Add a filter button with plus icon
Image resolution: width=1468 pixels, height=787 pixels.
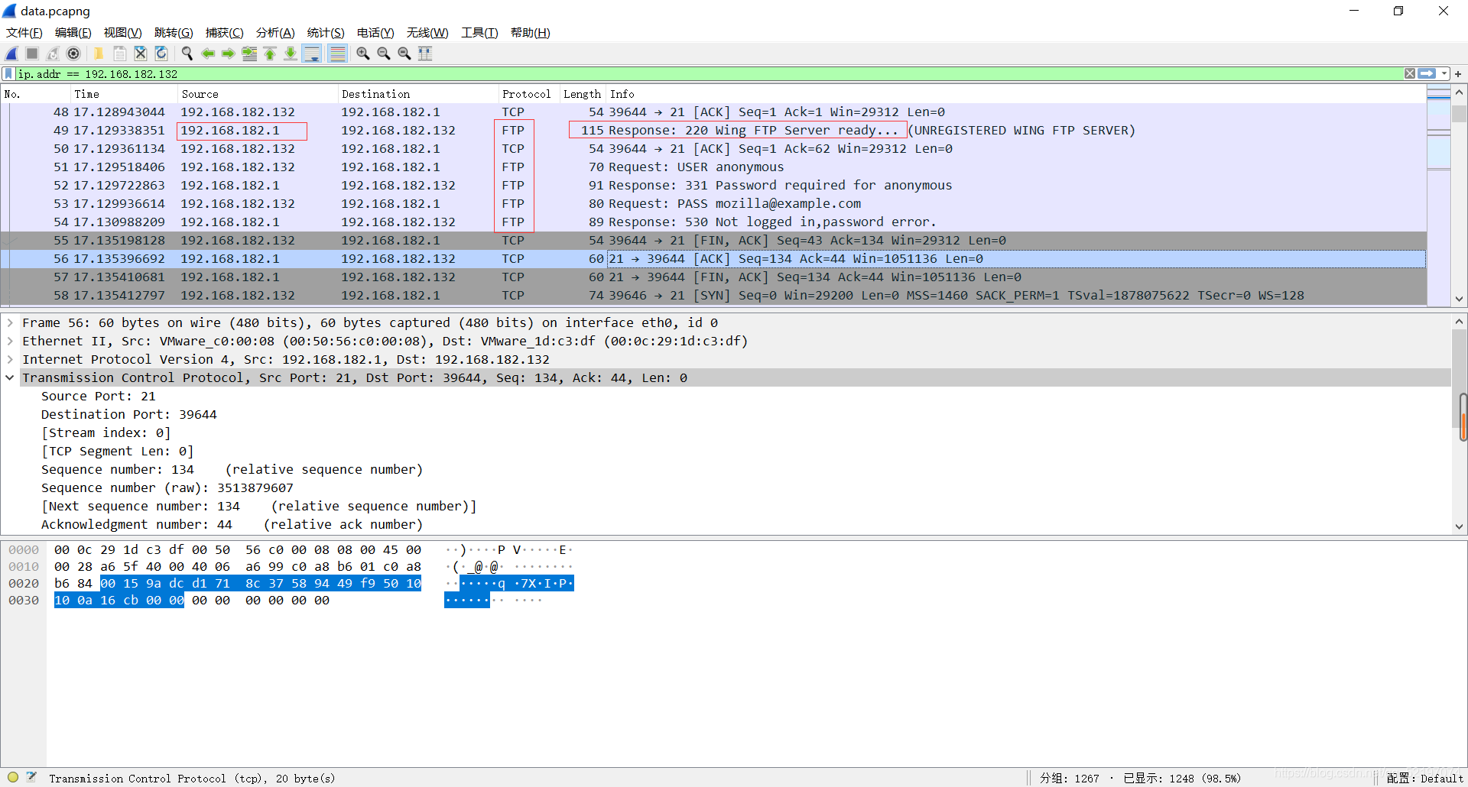pyautogui.click(x=1458, y=74)
